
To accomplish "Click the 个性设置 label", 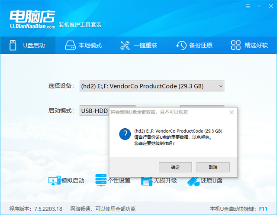I will 119,181.
